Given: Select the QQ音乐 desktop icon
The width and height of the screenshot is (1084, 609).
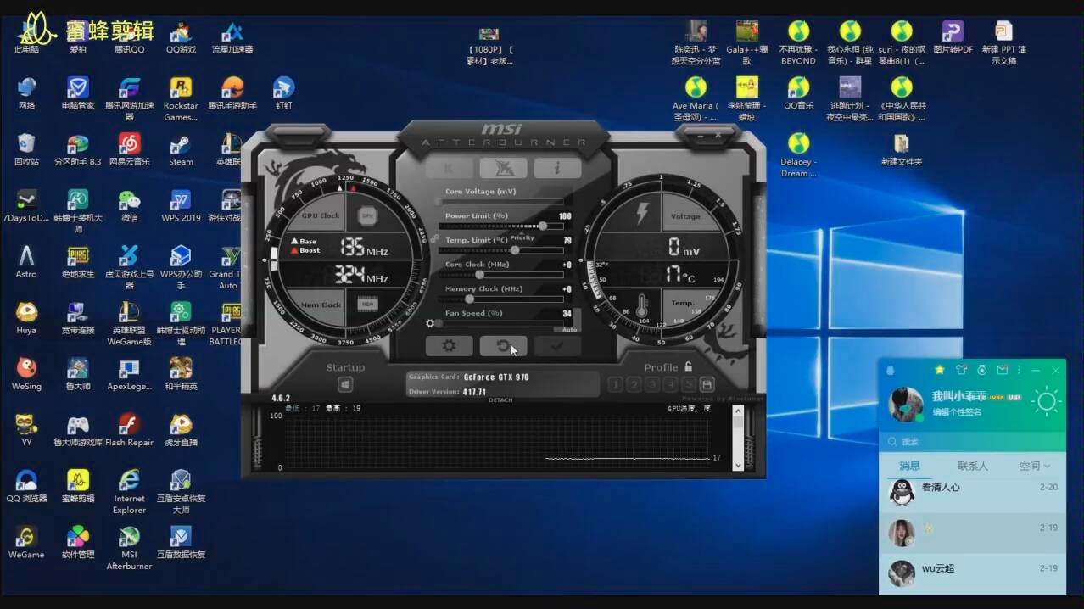Looking at the screenshot, I should pos(798,93).
